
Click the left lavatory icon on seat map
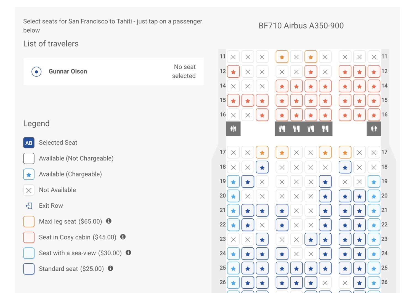coord(233,128)
